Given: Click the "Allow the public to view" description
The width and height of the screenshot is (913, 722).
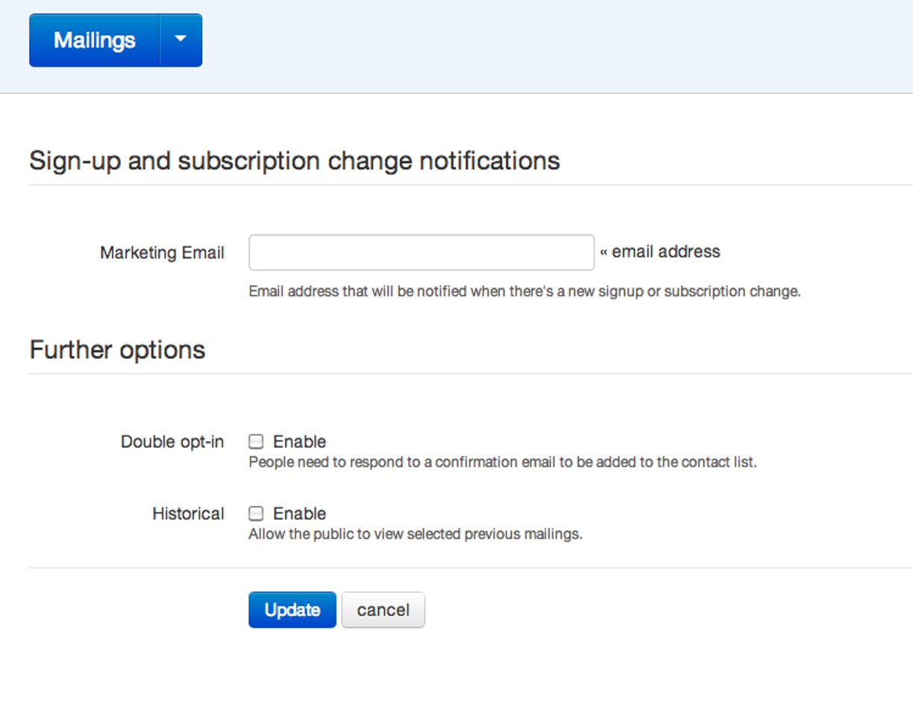Looking at the screenshot, I should pos(415,535).
